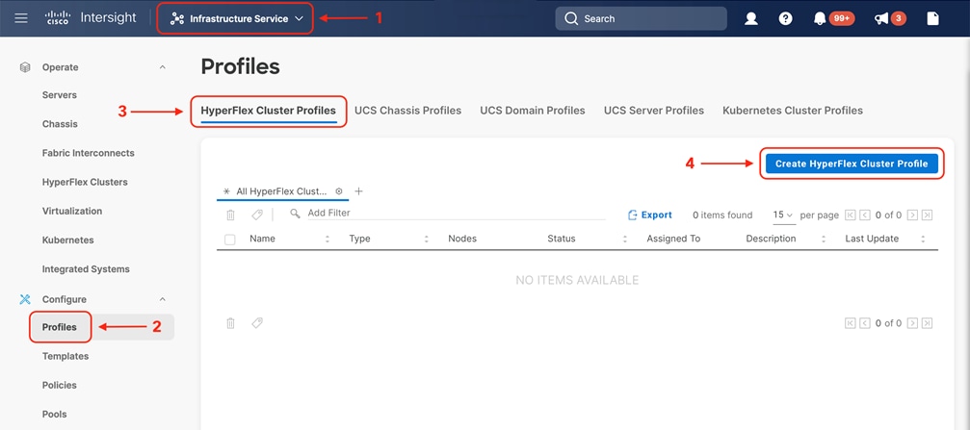This screenshot has width=970, height=430.
Task: Switch to UCS Server Profiles tab
Action: coord(654,111)
